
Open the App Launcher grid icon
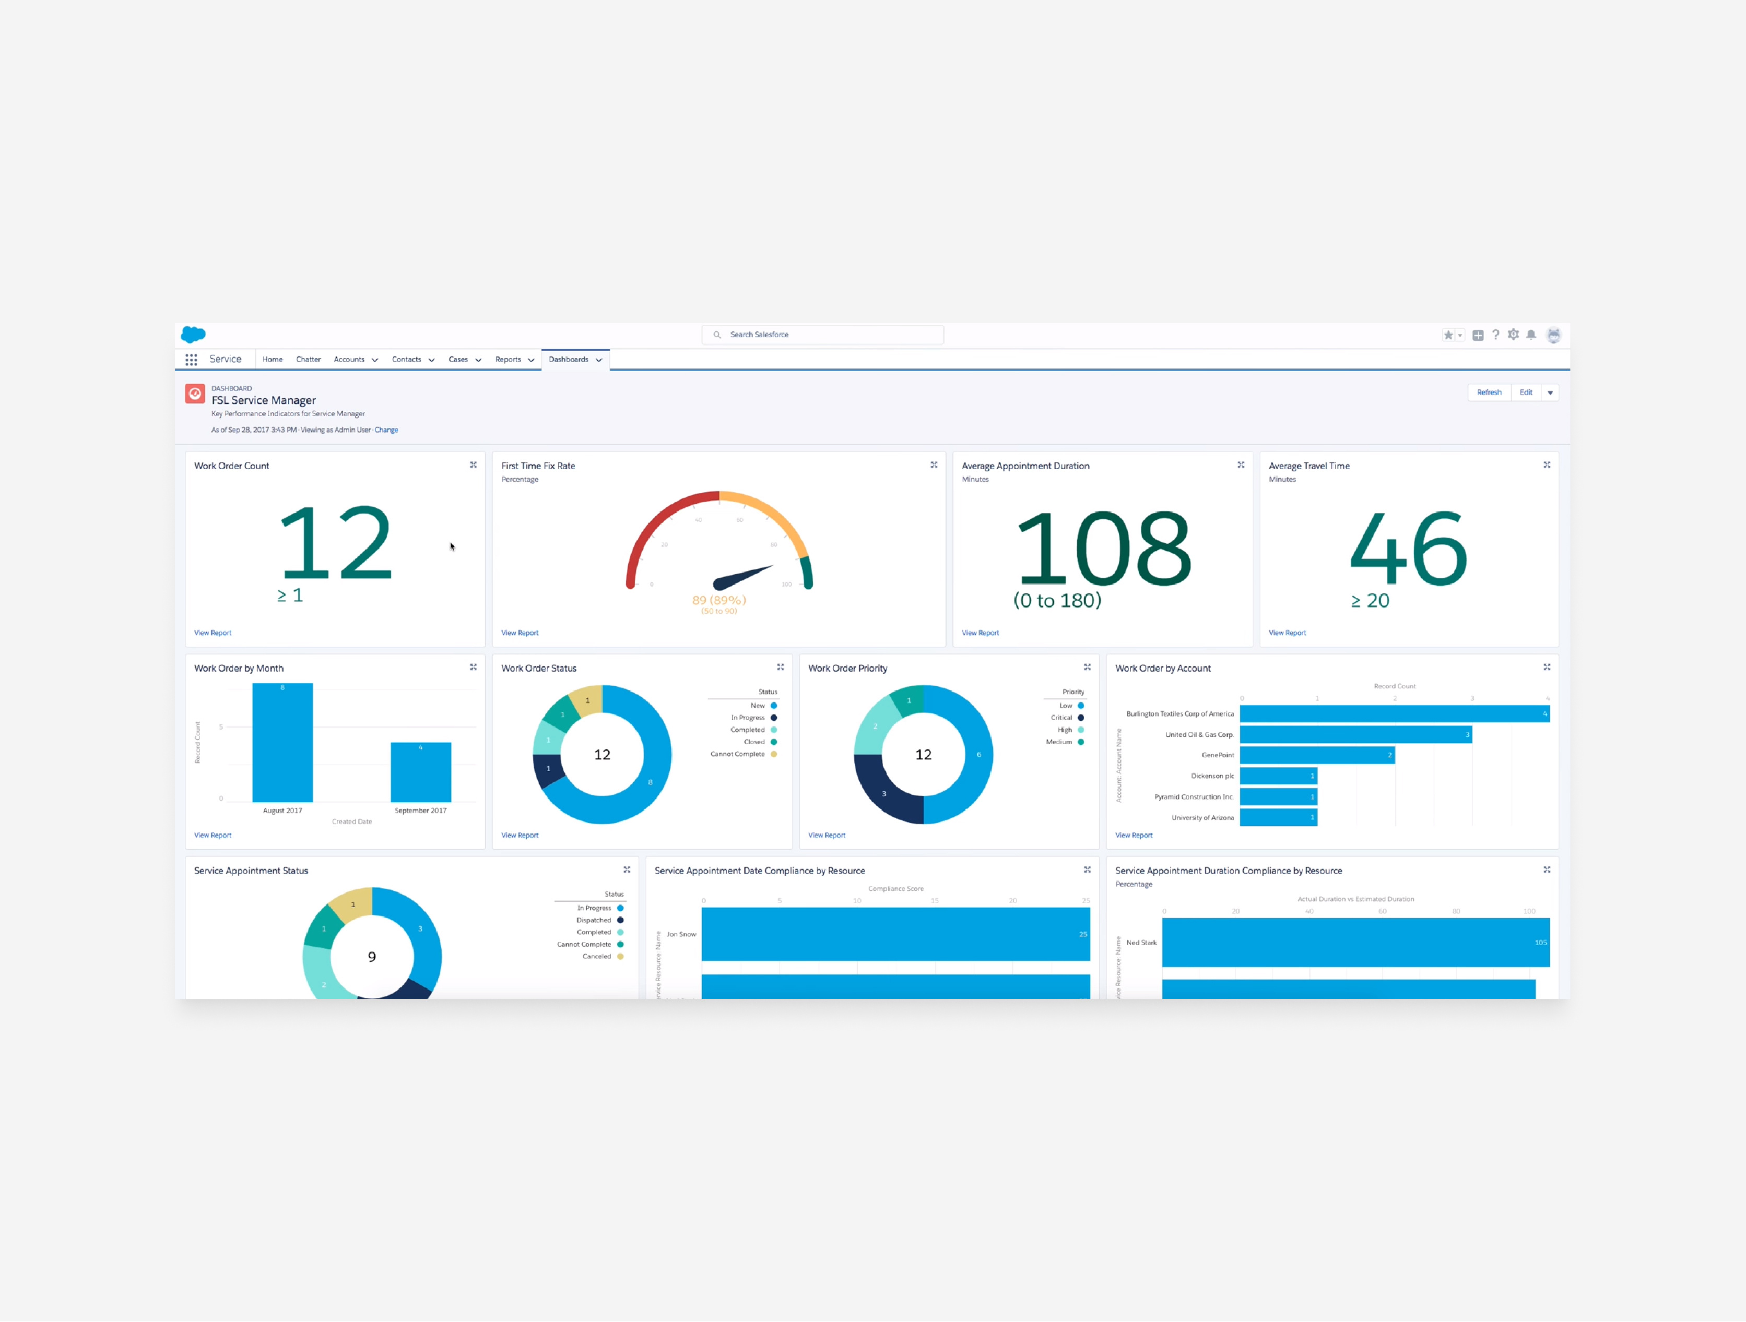pyautogui.click(x=191, y=360)
